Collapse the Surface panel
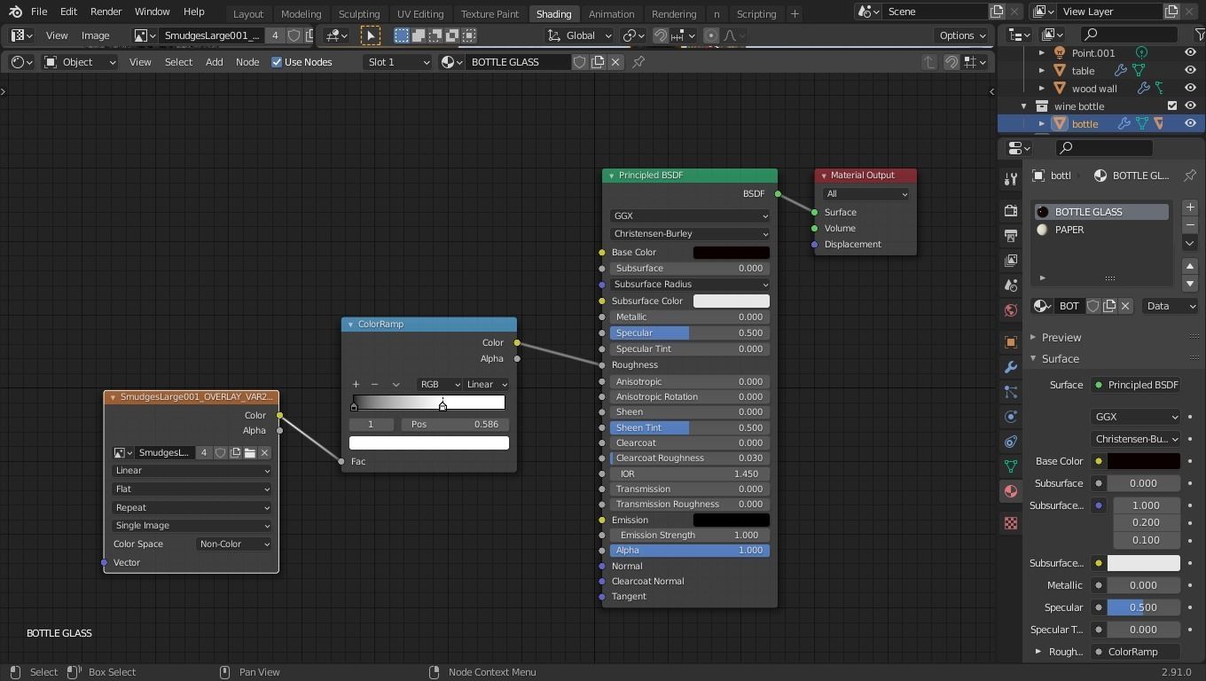Screen dimensions: 1206x681 click(1061, 359)
